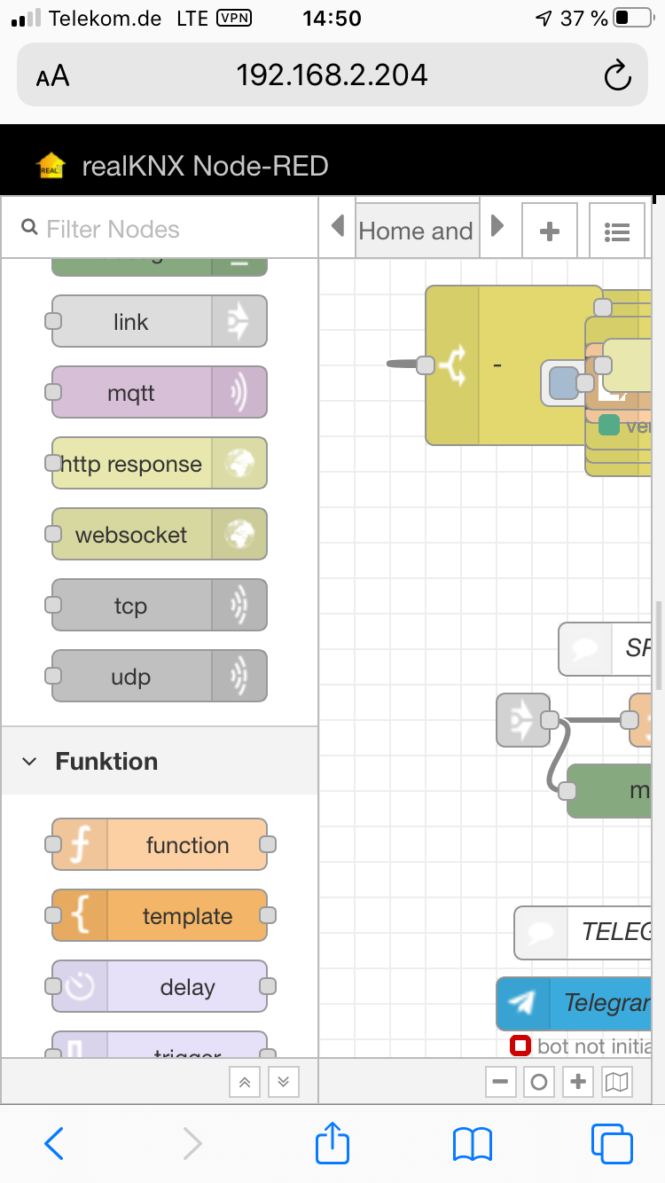The width and height of the screenshot is (665, 1183).
Task: Select the green m node on canvas
Action: point(610,790)
